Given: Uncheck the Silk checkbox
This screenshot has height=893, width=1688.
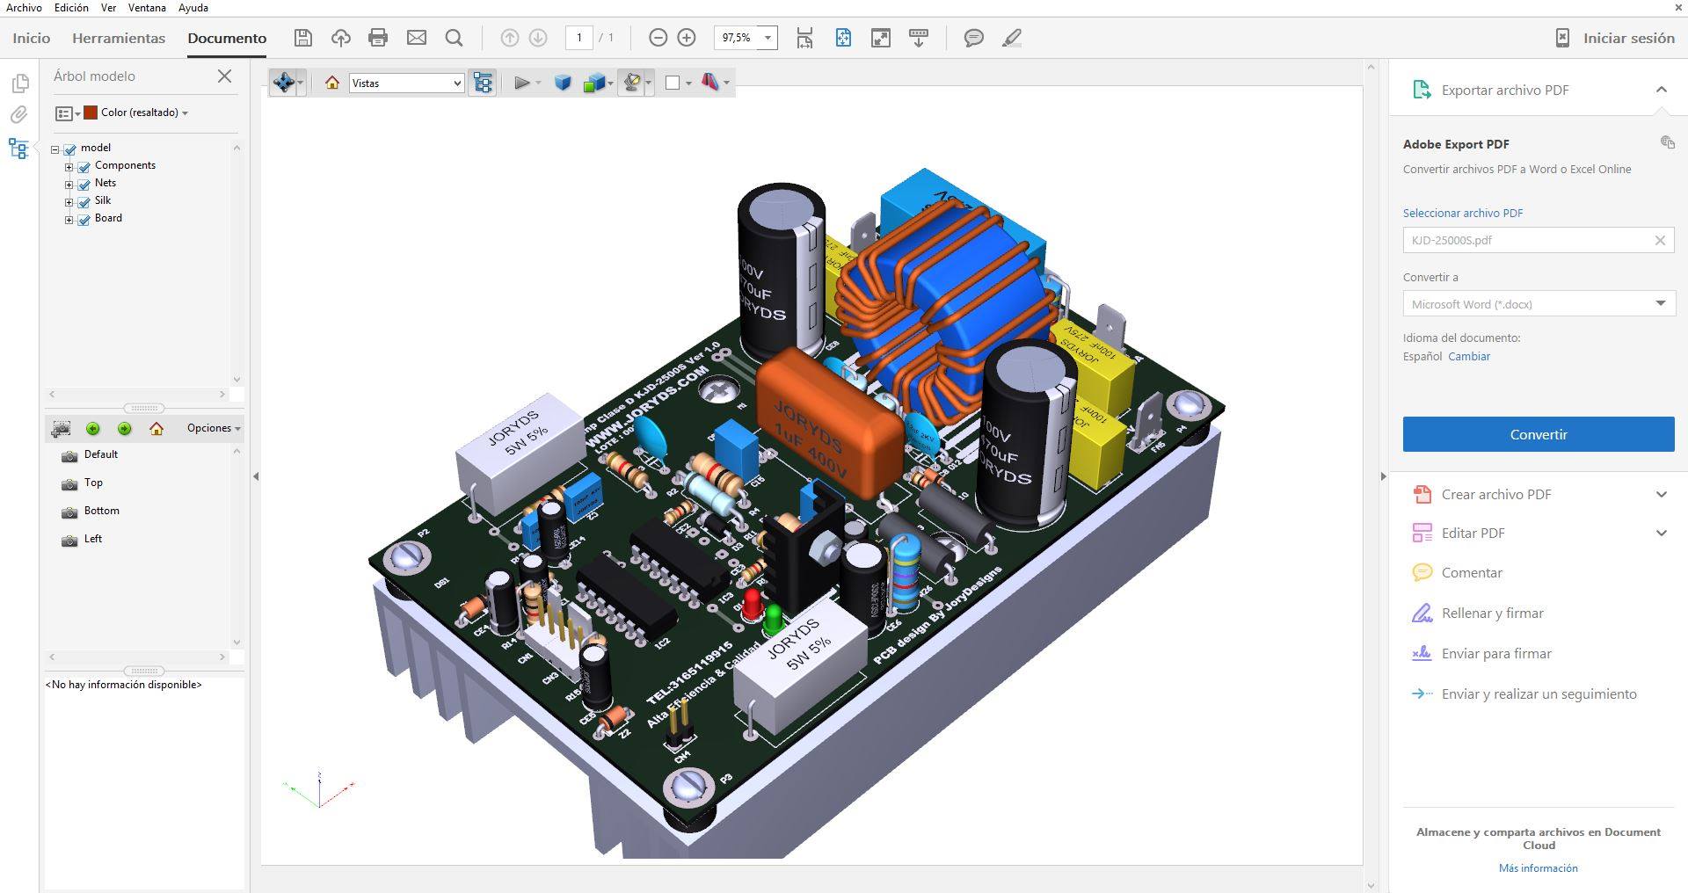Looking at the screenshot, I should point(84,201).
